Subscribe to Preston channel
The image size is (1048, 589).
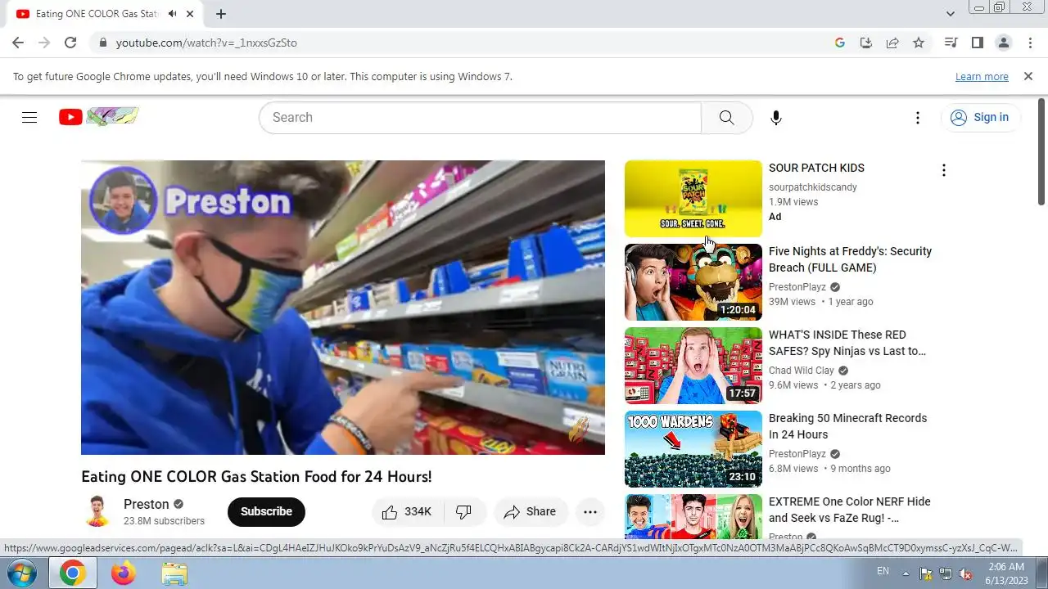click(266, 512)
